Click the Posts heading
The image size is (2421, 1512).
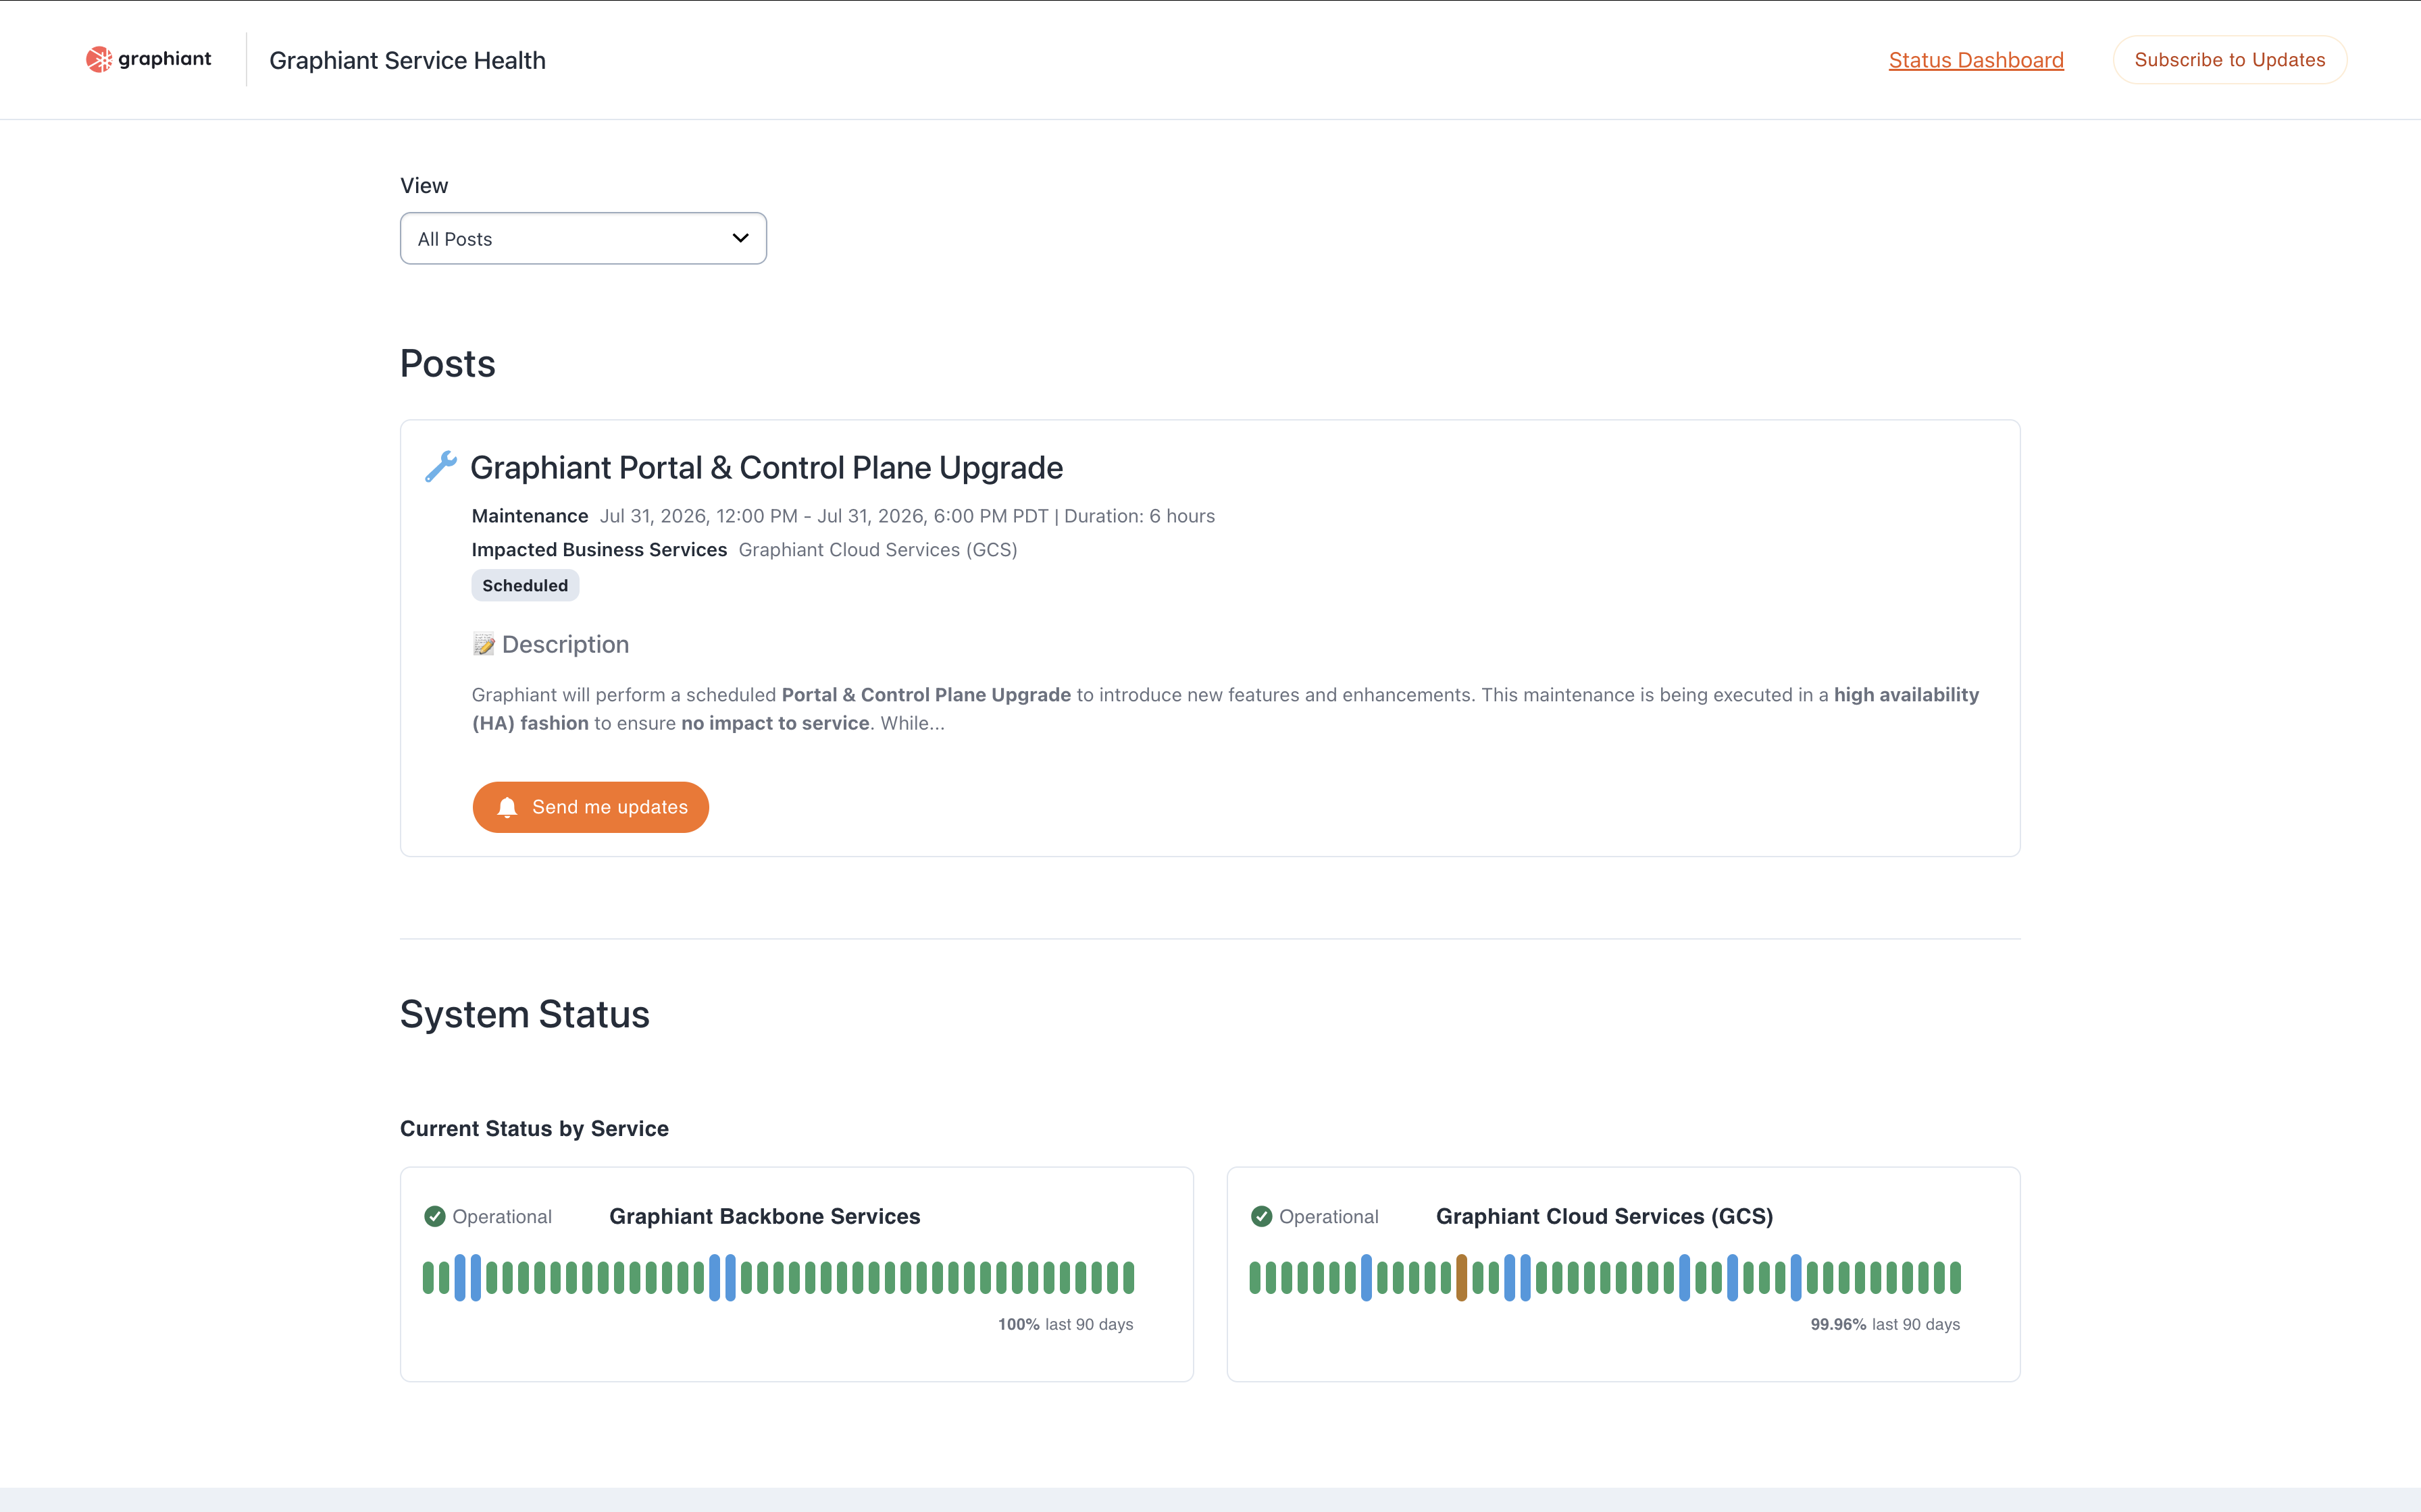click(x=447, y=363)
